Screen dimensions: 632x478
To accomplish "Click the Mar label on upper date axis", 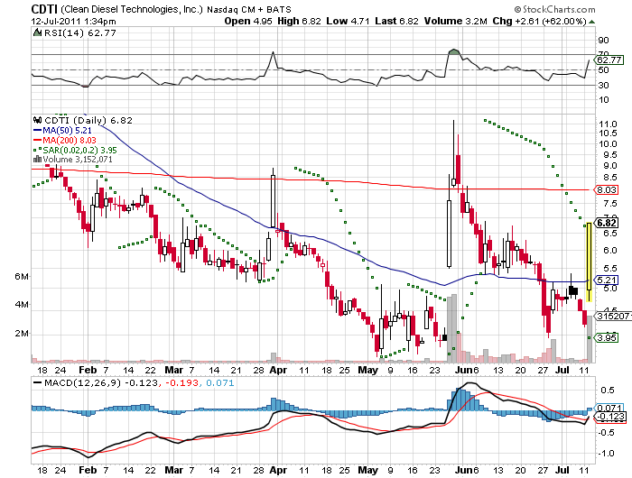I will coord(174,370).
